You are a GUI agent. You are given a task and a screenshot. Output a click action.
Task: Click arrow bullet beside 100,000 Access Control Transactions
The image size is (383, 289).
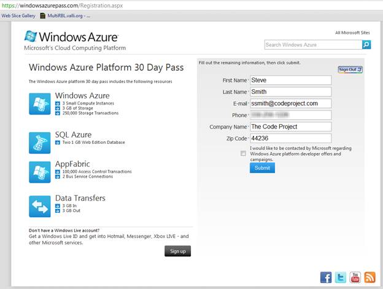pos(58,172)
